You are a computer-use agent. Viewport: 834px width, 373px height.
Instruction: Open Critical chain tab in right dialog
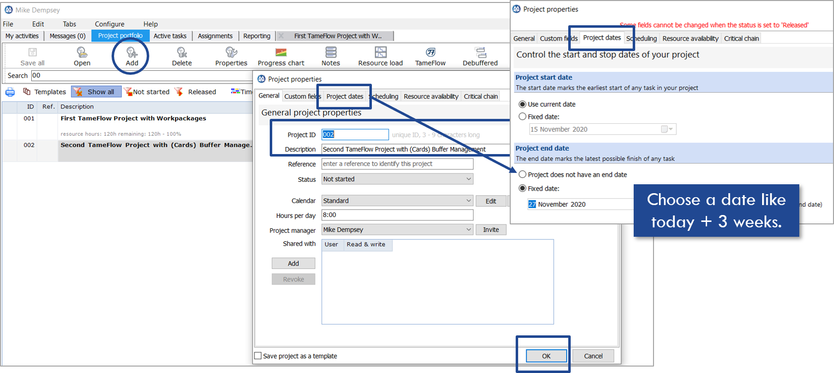coord(741,38)
